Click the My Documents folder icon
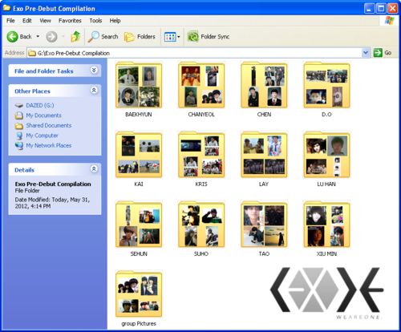Viewport: 401px width, 332px height. [19, 115]
